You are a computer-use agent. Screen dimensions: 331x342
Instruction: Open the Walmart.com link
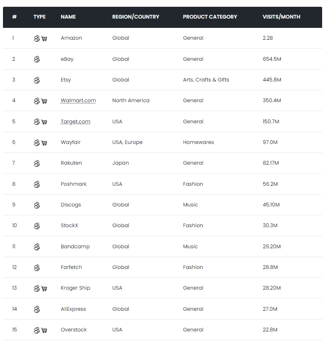click(78, 100)
